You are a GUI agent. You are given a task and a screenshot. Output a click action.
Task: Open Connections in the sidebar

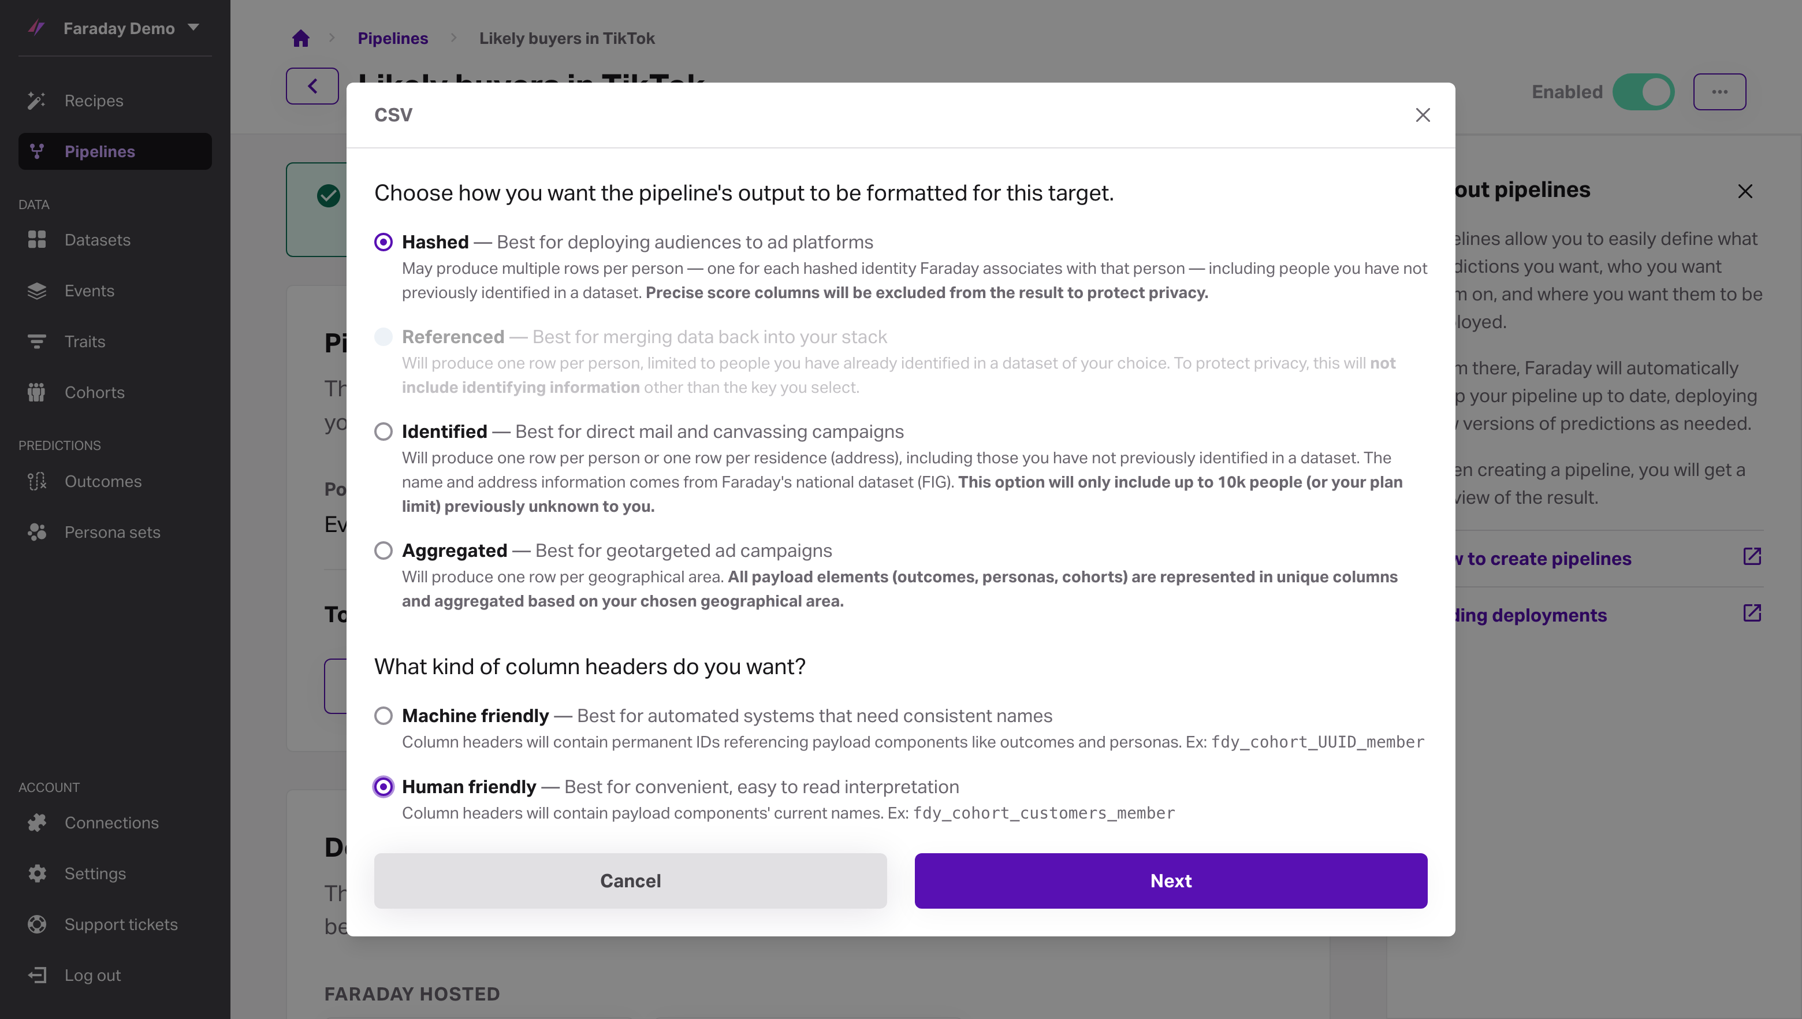click(x=115, y=823)
